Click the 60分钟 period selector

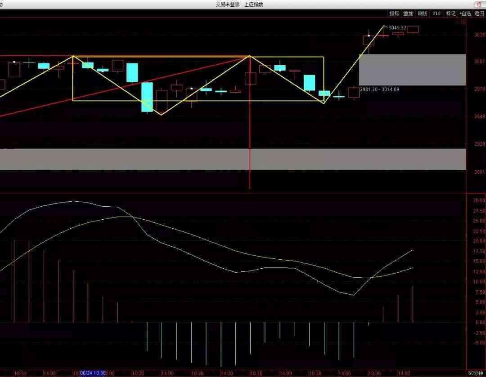coord(476,373)
